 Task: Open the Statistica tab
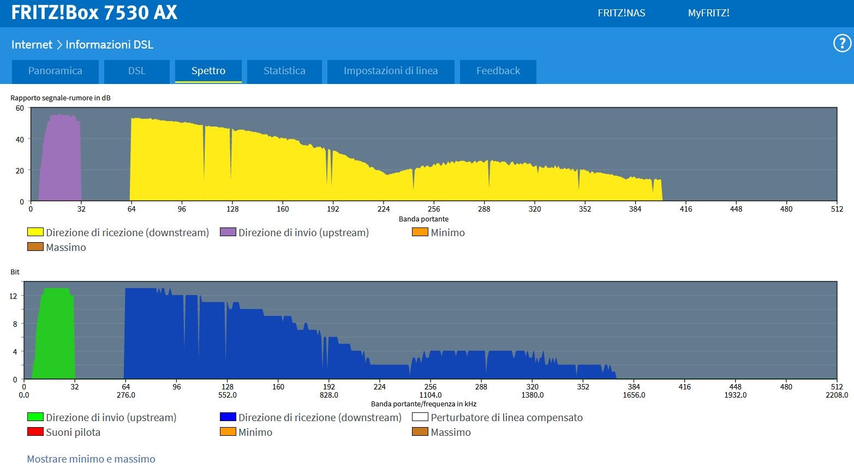(x=284, y=71)
